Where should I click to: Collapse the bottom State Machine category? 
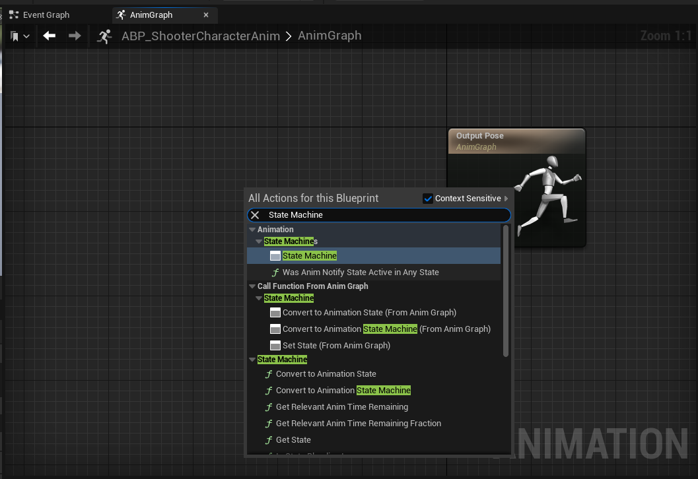point(252,360)
